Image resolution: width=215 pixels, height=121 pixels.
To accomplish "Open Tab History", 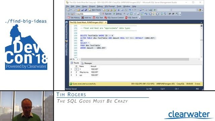I will [74, 17].
